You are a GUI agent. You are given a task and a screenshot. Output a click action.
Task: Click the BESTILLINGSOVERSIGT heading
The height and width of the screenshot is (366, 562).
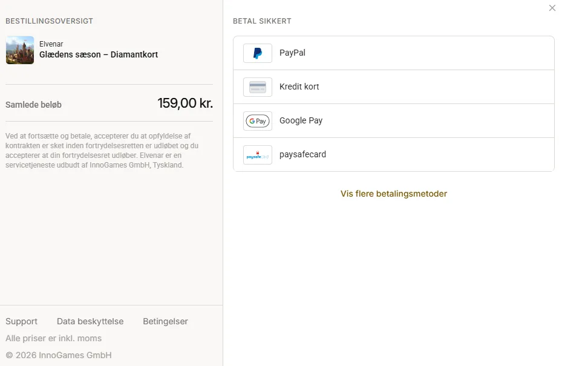[49, 21]
